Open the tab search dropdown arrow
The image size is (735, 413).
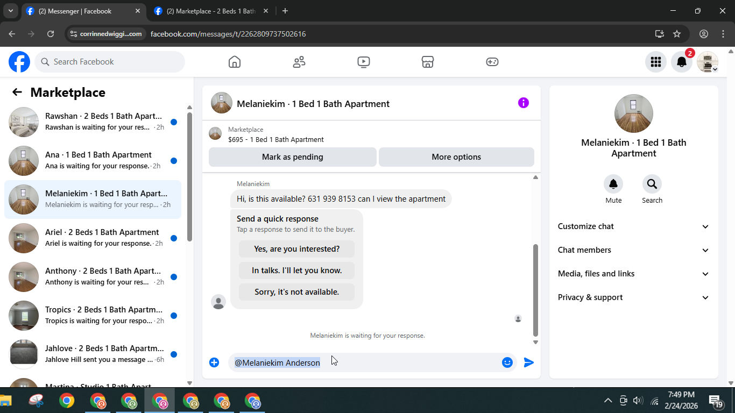[x=10, y=11]
